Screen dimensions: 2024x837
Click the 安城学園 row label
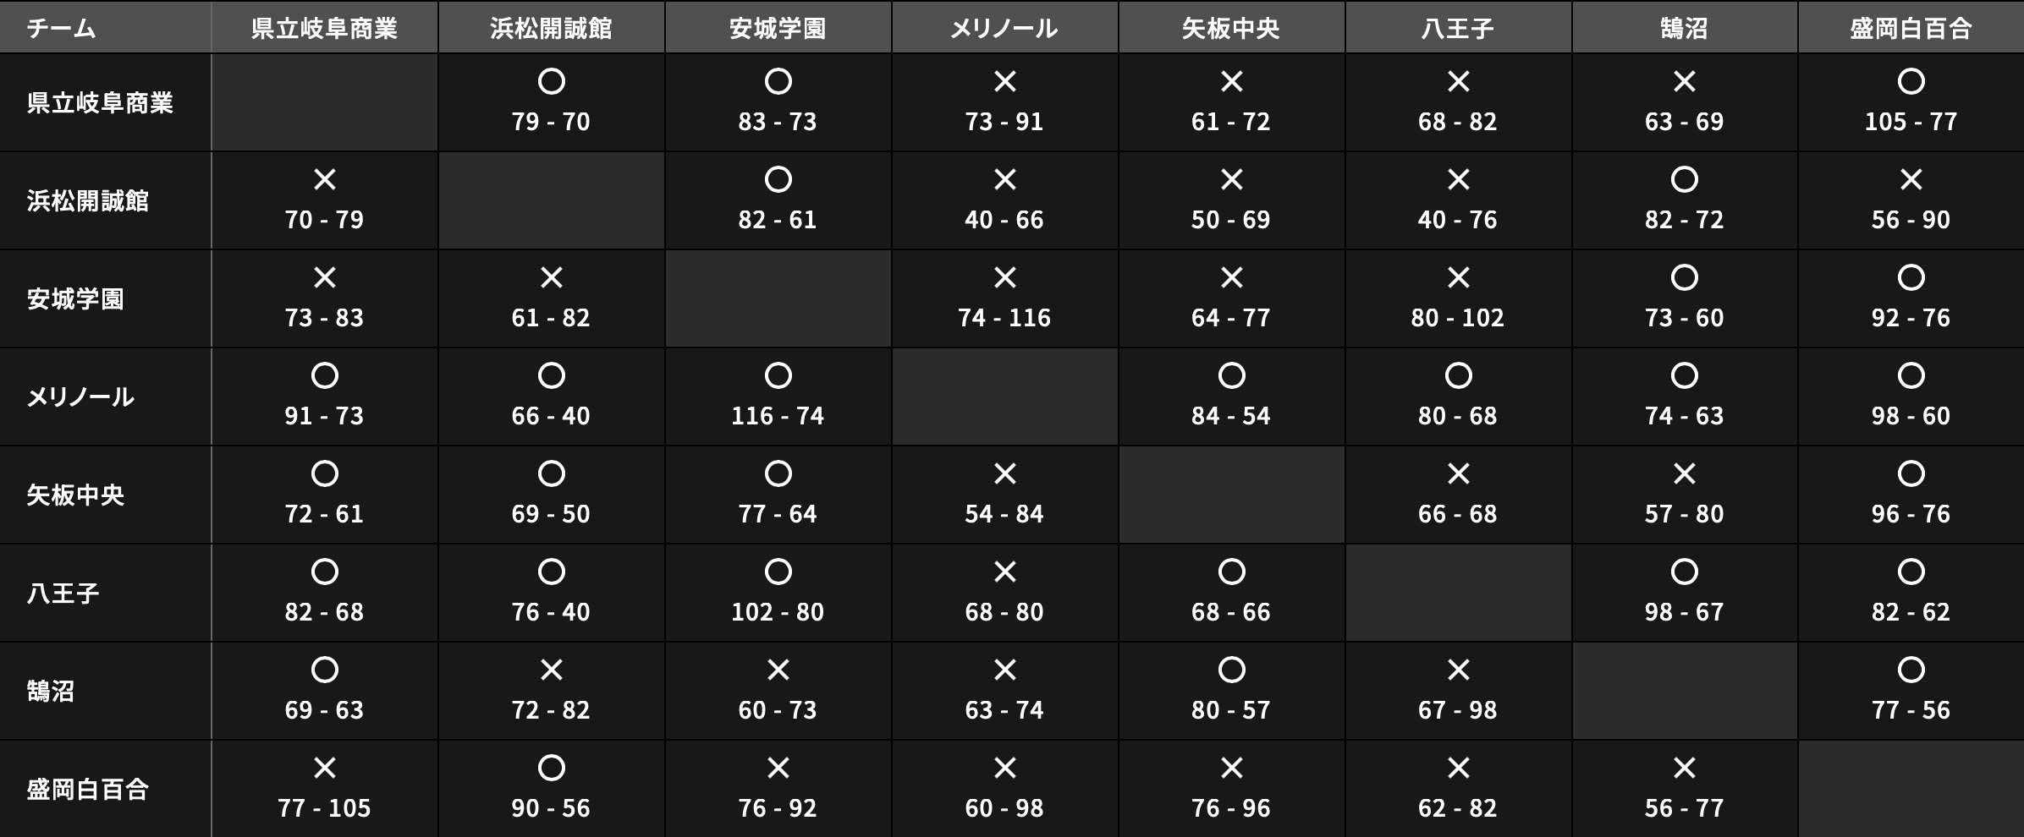coord(76,298)
